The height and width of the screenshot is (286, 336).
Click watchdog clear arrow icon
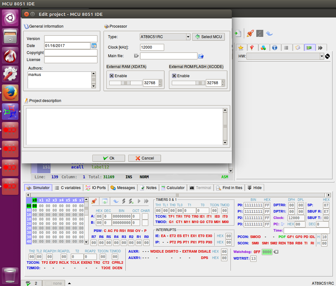coord(276,252)
